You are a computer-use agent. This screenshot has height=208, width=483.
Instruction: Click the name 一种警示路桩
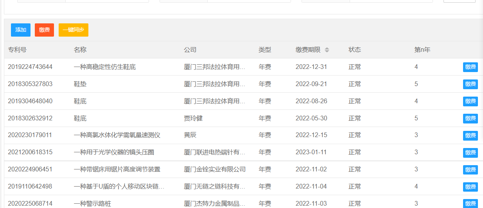click(x=92, y=204)
